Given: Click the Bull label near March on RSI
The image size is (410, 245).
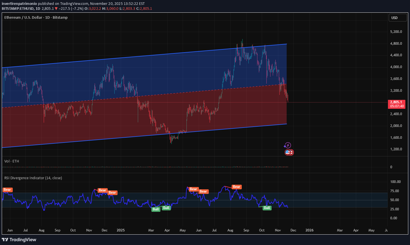Looking at the screenshot, I should click(156, 209).
